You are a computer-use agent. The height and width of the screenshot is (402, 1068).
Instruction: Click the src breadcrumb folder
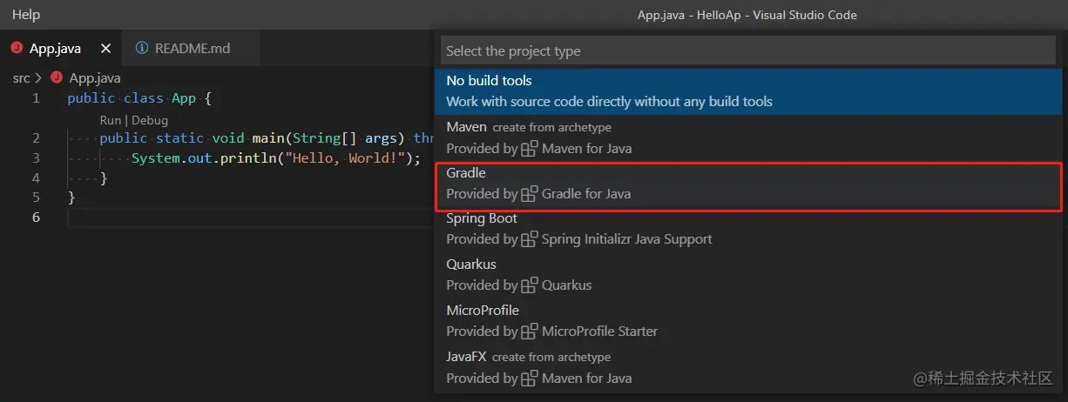coord(21,78)
